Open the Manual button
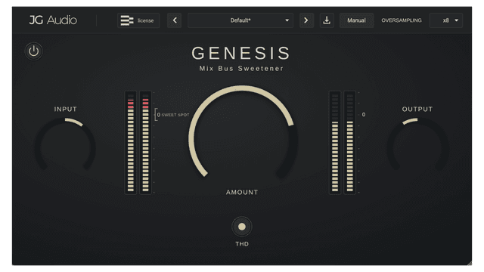484x272 pixels. click(356, 20)
